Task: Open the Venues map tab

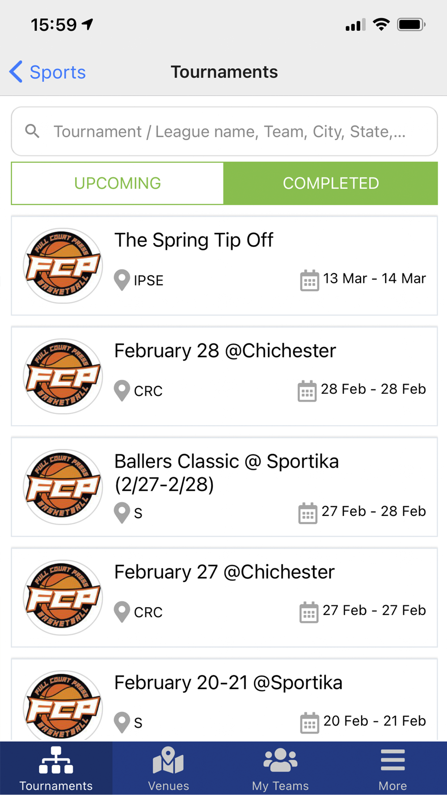Action: coord(168,768)
